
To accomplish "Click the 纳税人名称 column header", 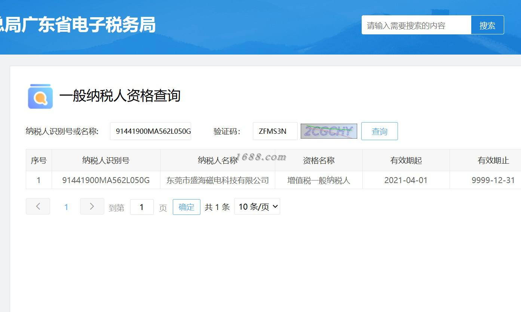I will [218, 160].
